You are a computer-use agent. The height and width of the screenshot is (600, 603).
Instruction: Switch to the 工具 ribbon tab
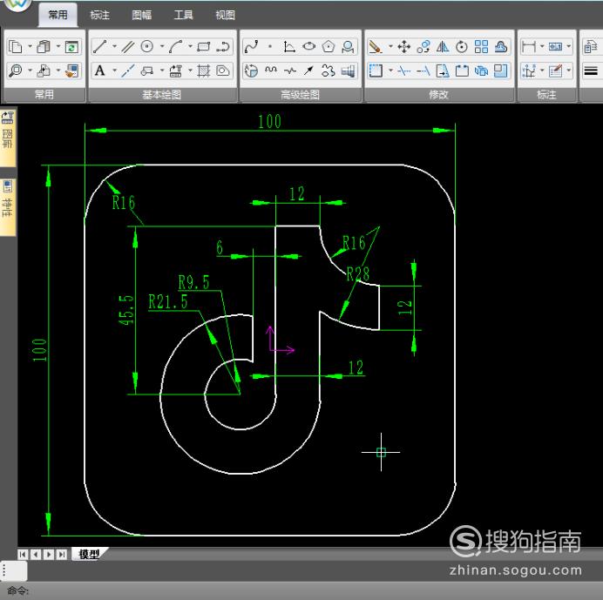[184, 15]
